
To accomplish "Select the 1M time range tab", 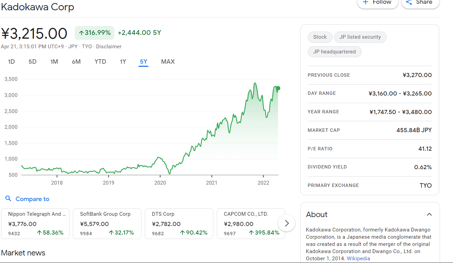I will coord(54,62).
